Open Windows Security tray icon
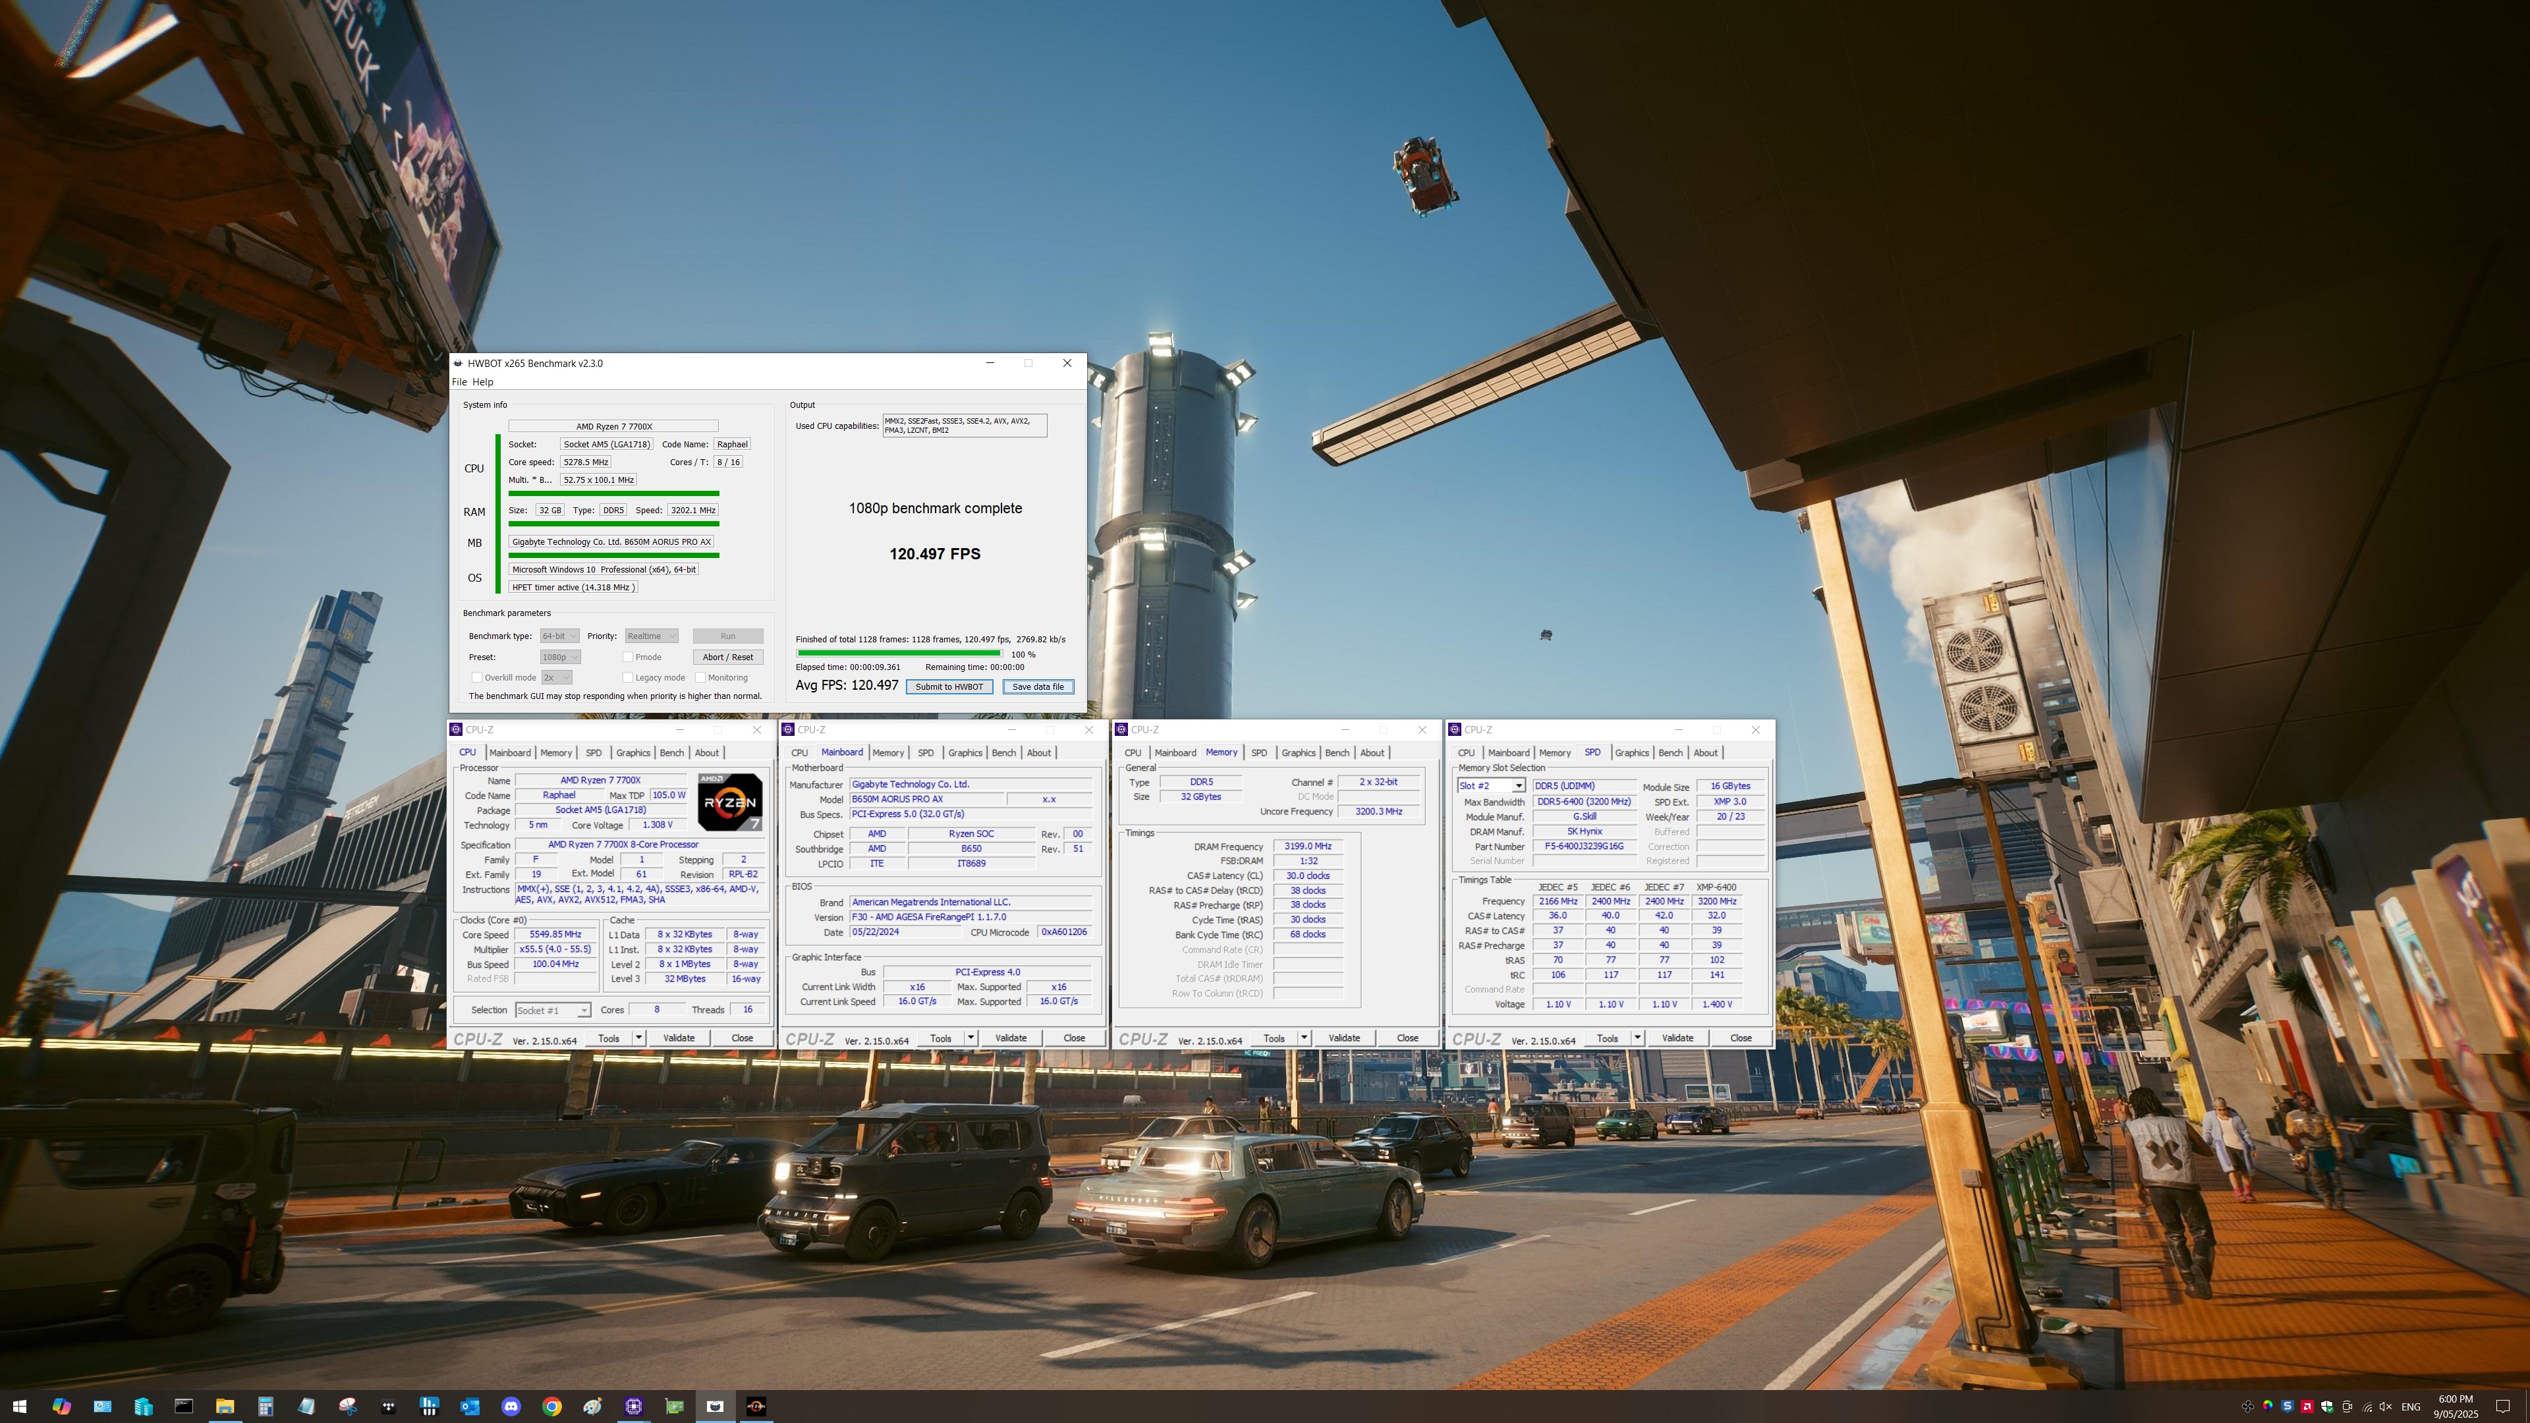The height and width of the screenshot is (1423, 2530). pyautogui.click(x=2326, y=1407)
